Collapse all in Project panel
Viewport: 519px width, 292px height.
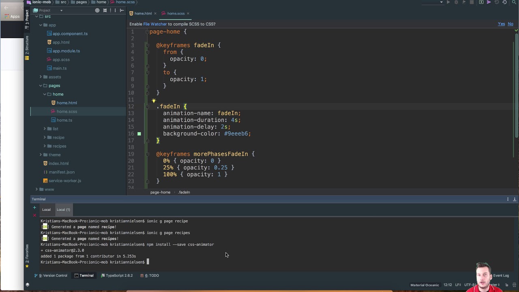tap(105, 10)
